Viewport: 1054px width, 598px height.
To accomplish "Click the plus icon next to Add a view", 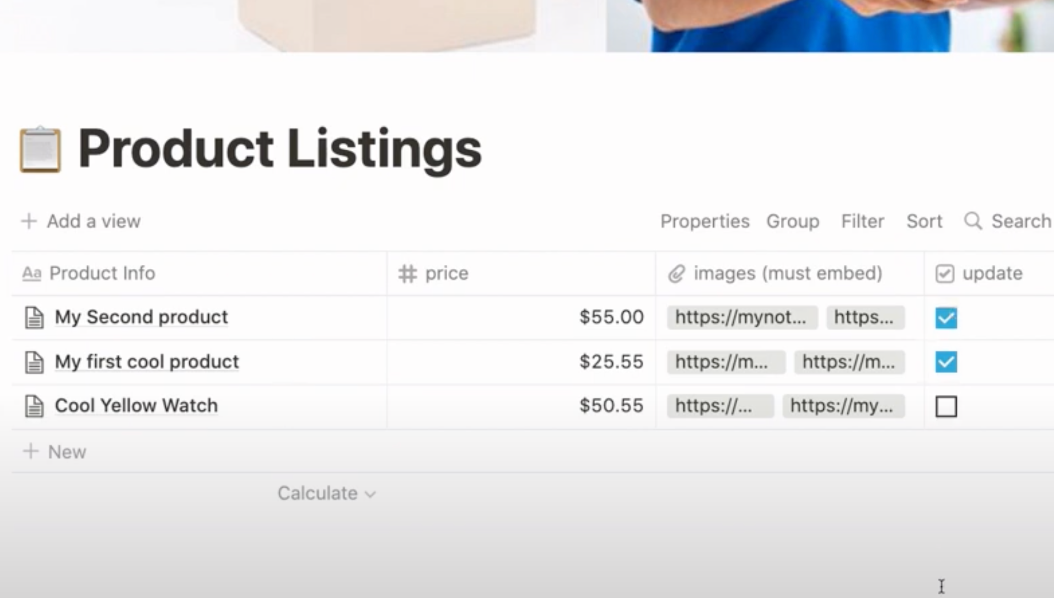I will point(29,221).
